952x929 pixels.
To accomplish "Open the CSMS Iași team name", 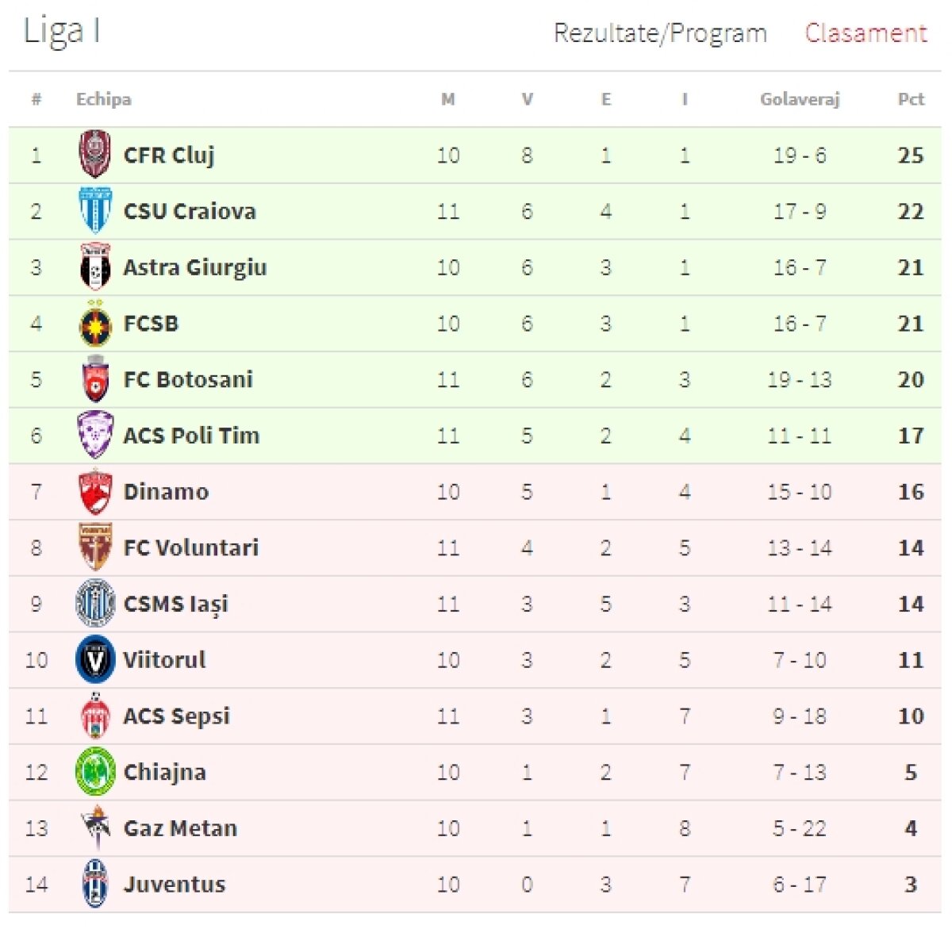I will (x=175, y=605).
